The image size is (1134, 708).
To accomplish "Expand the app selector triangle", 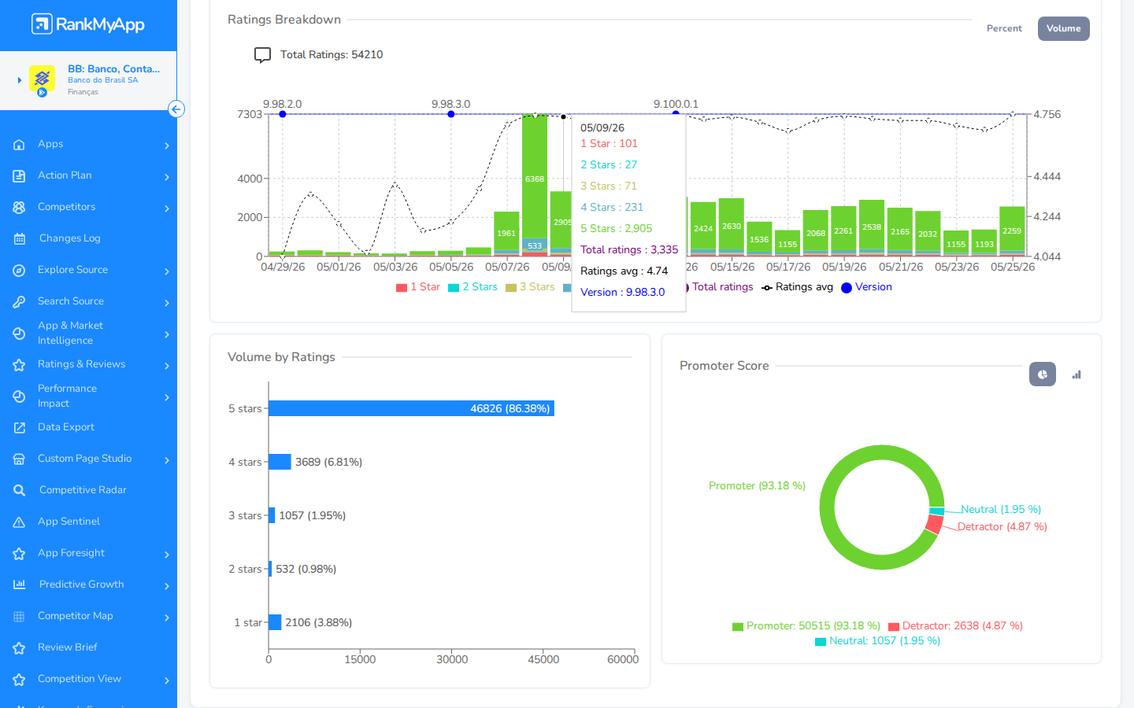I will click(20, 80).
